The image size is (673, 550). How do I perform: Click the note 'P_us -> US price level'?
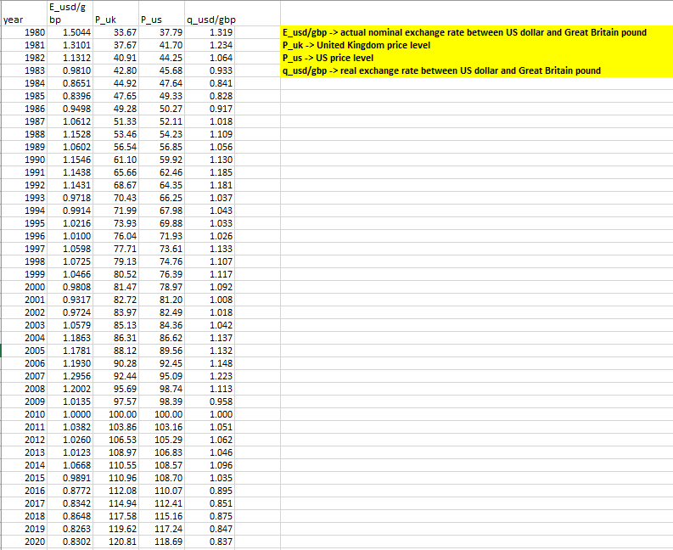tap(328, 58)
